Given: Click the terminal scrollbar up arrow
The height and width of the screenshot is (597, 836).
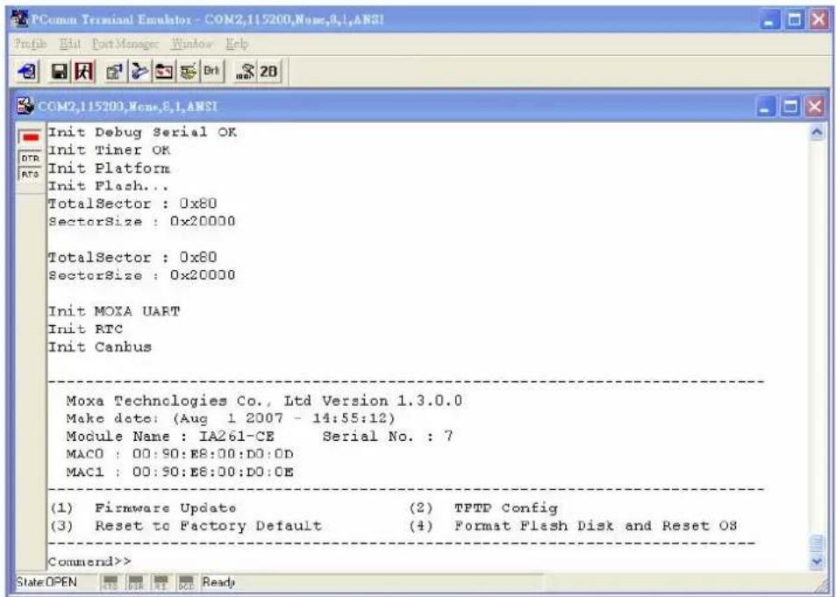Looking at the screenshot, I should click(818, 131).
